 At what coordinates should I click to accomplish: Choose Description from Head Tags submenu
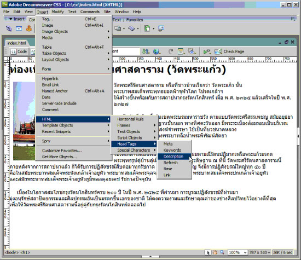174,157
